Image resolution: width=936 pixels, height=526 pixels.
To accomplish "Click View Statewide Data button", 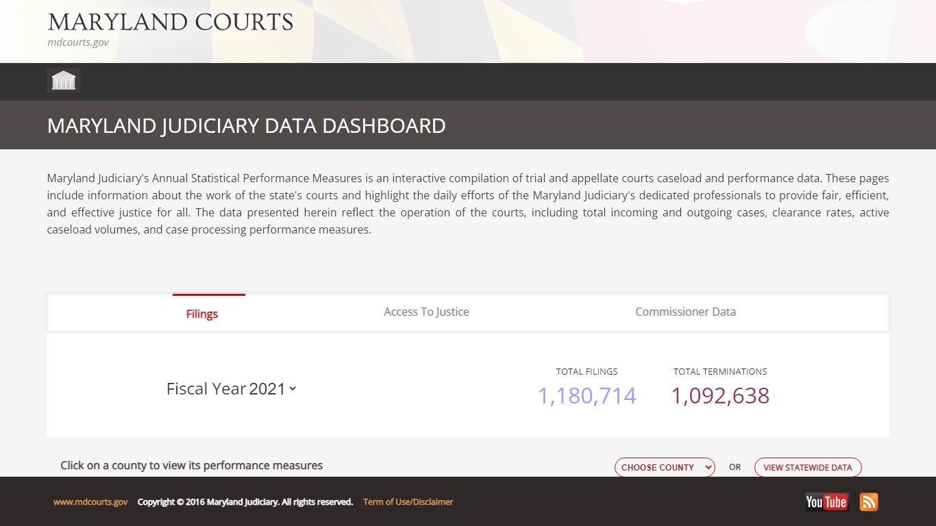I will (x=808, y=467).
